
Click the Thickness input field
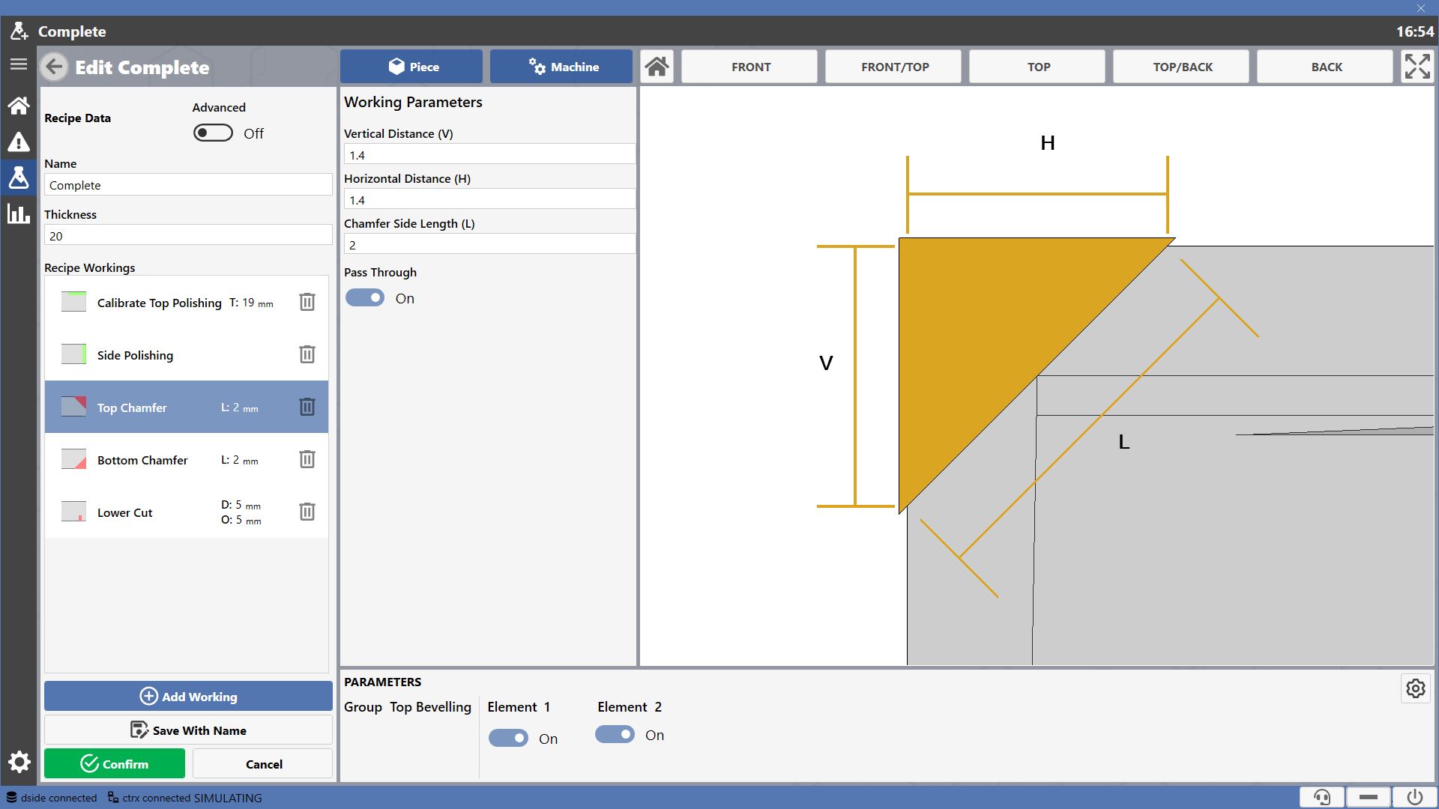(188, 236)
